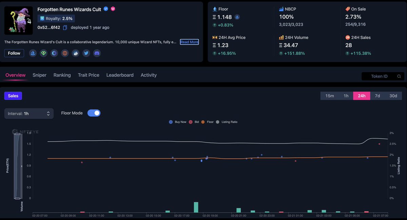Click the 24H Volume bar icon
This screenshot has width=407, height=220.
pyautogui.click(x=281, y=37)
